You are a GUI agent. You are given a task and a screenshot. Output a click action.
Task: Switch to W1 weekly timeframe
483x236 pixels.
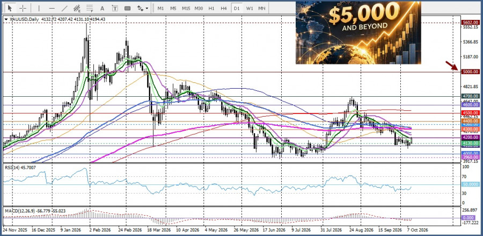(x=249, y=8)
